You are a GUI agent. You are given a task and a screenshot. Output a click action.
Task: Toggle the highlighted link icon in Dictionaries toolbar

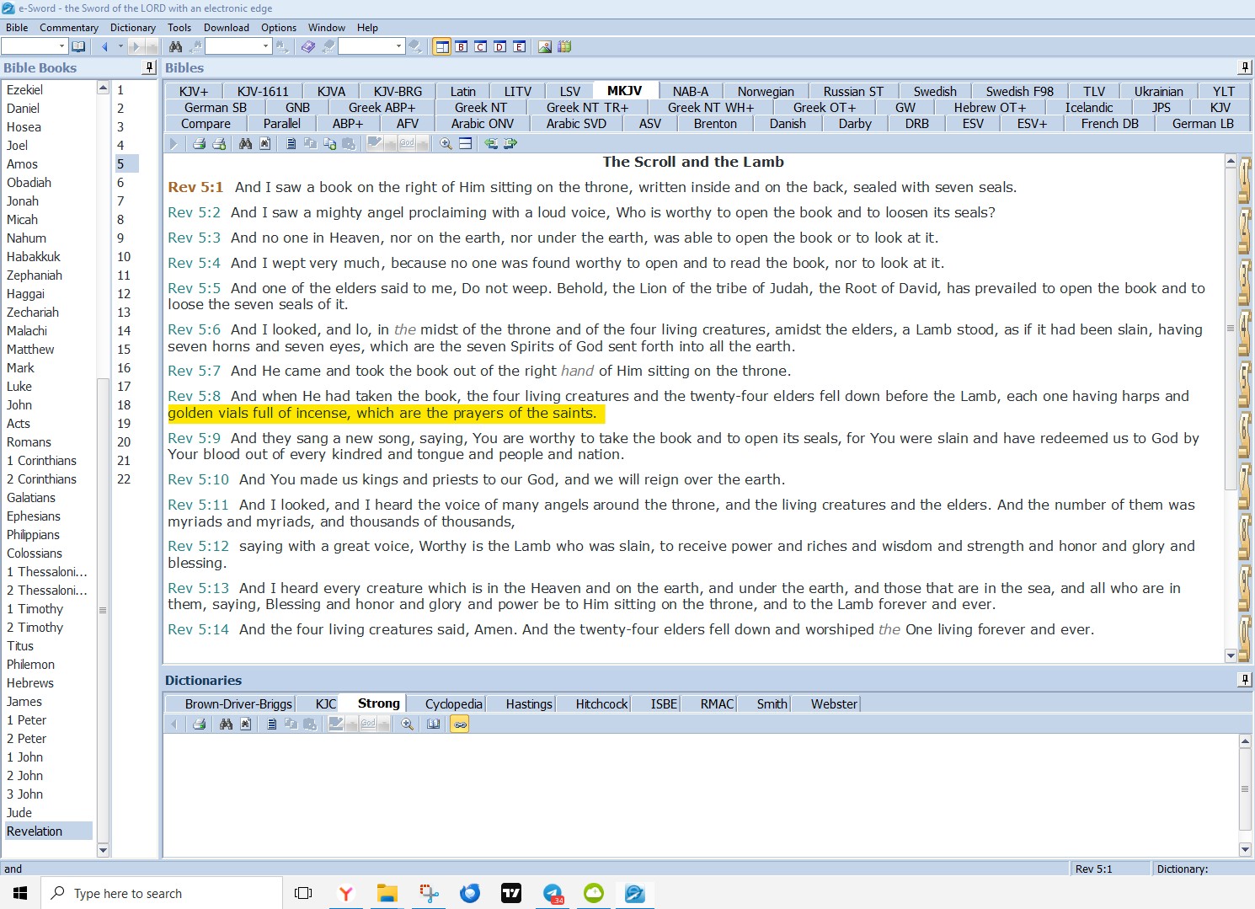tap(460, 724)
